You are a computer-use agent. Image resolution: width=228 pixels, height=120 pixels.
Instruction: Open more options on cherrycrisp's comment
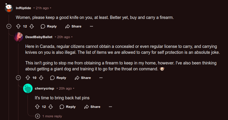[110, 107]
